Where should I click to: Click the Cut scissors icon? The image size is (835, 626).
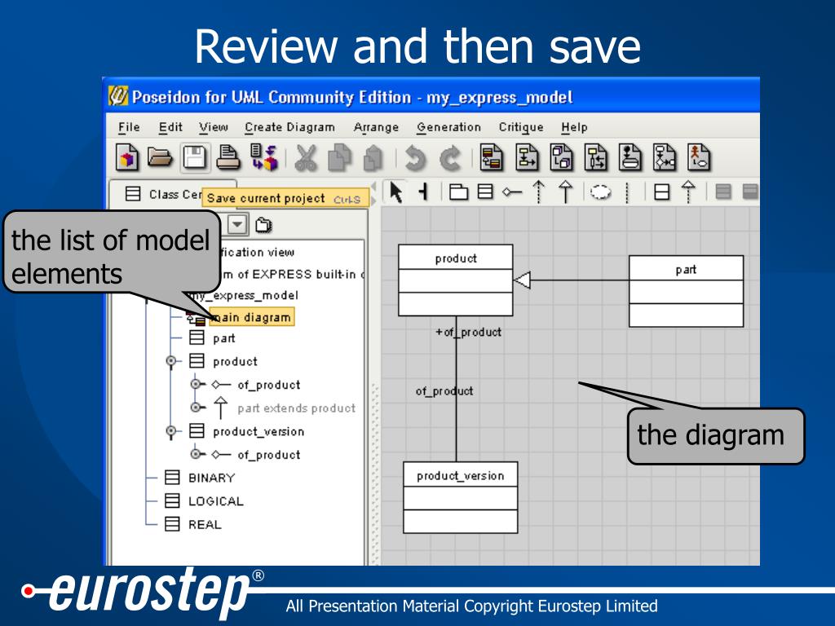tap(306, 158)
